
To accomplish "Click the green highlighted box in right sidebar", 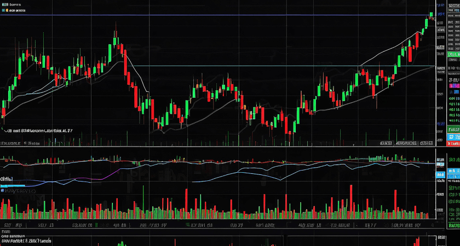I will [453, 55].
